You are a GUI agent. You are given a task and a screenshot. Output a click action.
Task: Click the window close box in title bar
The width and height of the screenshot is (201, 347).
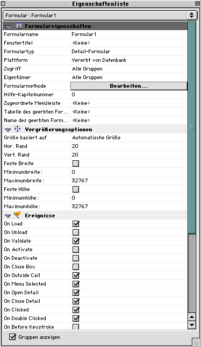(x=3, y=4)
